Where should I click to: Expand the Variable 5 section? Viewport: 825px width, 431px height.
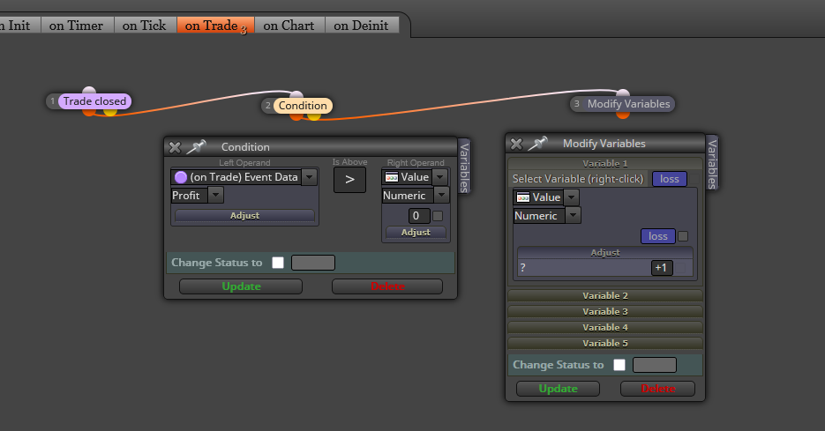pyautogui.click(x=605, y=343)
